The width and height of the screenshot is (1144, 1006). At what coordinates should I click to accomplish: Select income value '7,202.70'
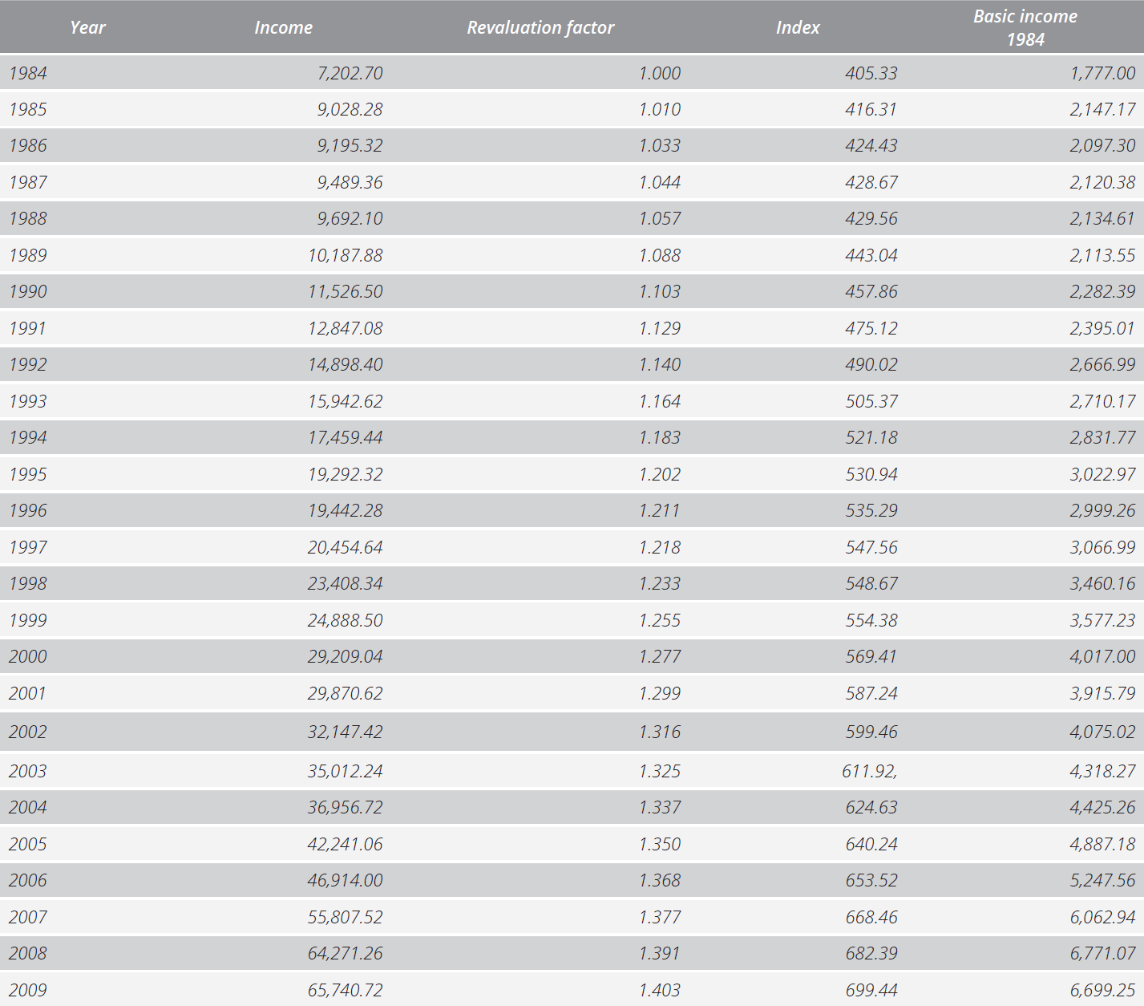click(x=350, y=73)
